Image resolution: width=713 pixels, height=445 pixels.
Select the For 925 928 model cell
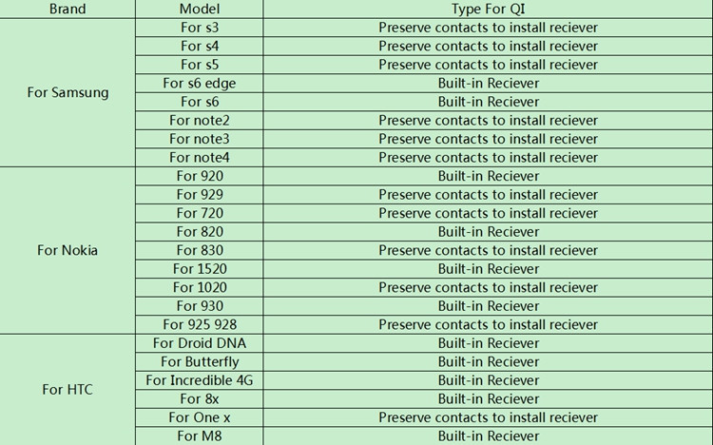[x=200, y=324]
